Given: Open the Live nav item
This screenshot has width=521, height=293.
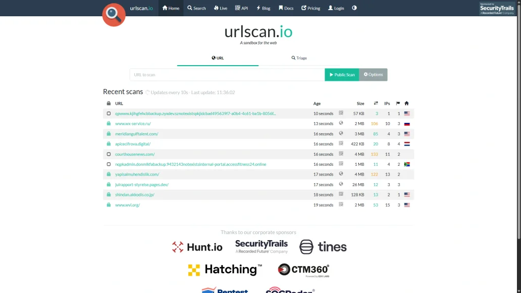Looking at the screenshot, I should [x=221, y=8].
